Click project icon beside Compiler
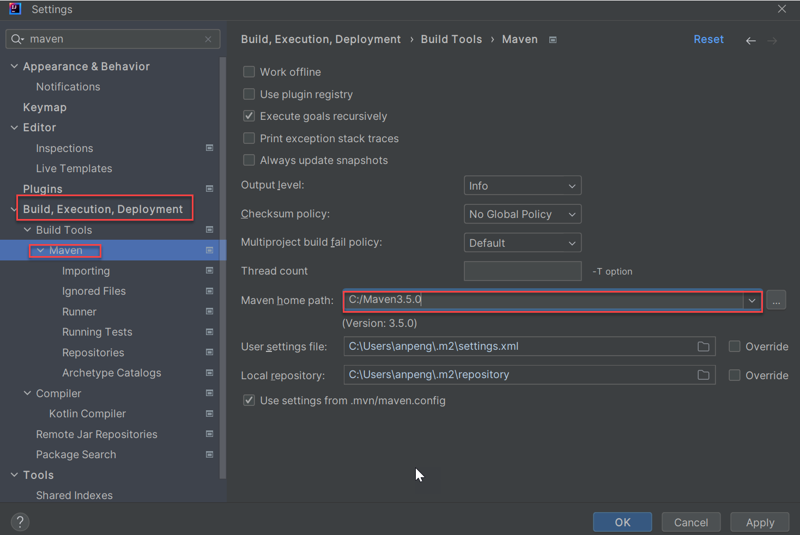The image size is (800, 535). coord(209,393)
